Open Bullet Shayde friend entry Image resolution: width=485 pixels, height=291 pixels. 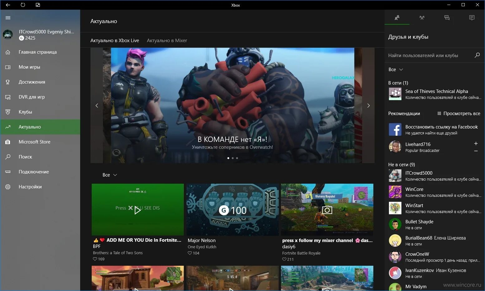[x=435, y=225]
